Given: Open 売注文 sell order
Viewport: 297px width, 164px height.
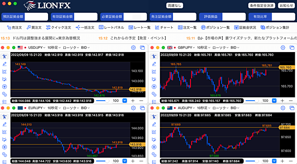Looking at the screenshot, I should point(14,28).
